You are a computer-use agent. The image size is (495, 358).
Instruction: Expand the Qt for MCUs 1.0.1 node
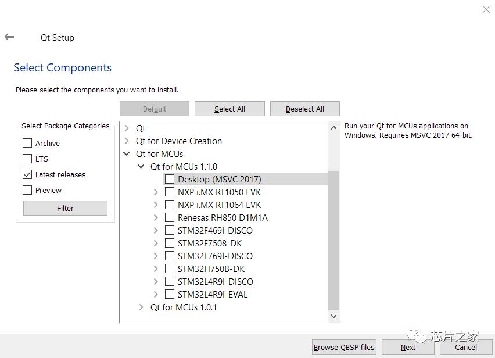141,307
